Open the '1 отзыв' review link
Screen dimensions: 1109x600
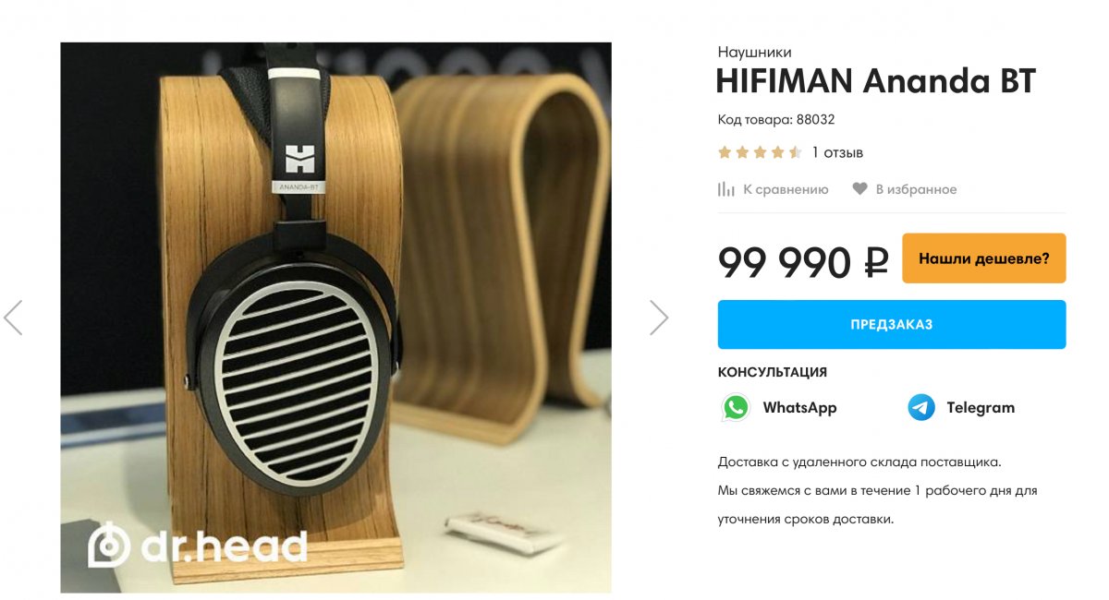coord(837,152)
